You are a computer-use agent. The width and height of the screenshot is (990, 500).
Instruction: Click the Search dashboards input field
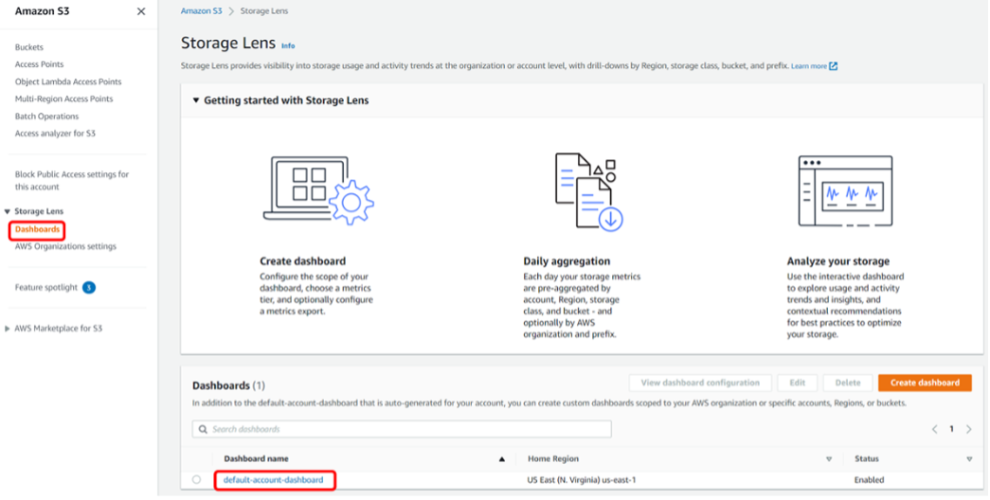[407, 429]
